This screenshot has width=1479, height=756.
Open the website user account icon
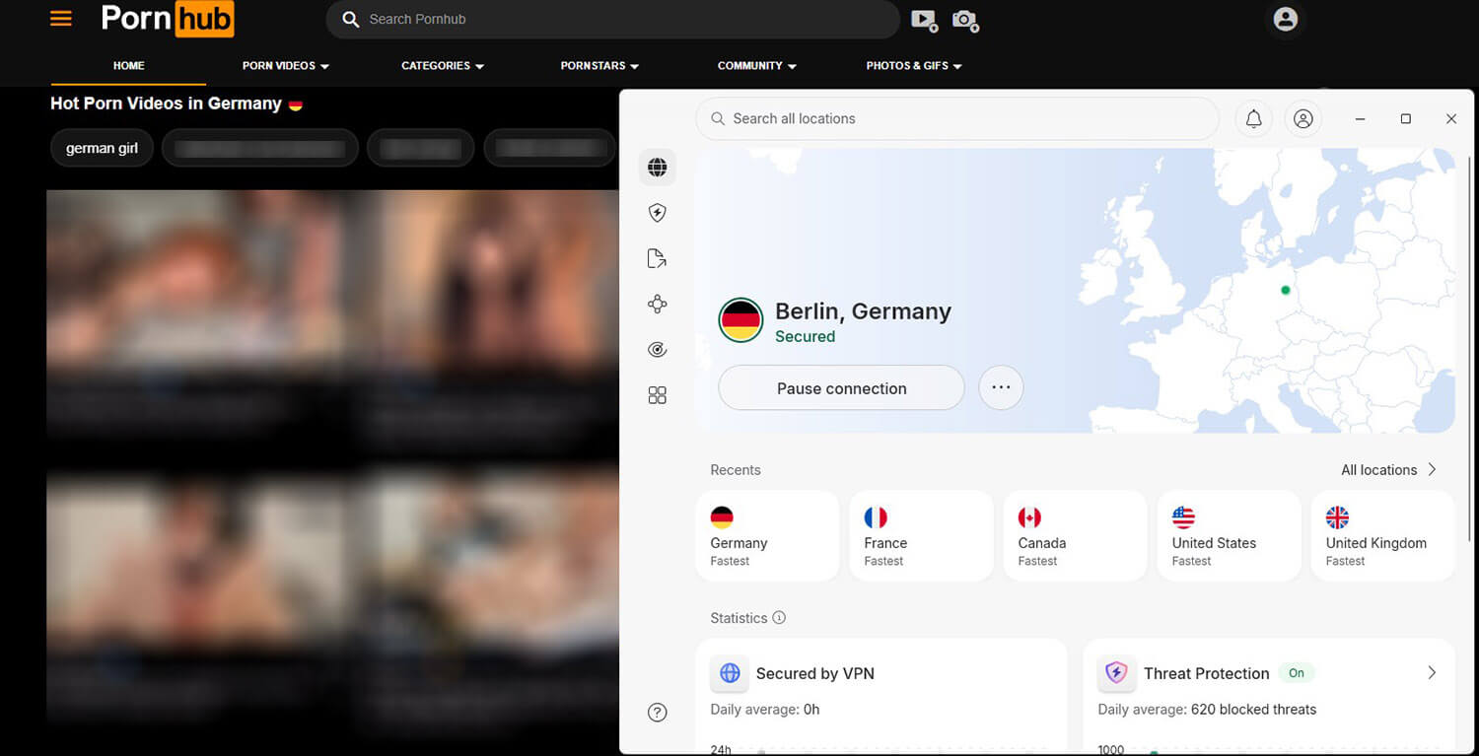tap(1285, 19)
